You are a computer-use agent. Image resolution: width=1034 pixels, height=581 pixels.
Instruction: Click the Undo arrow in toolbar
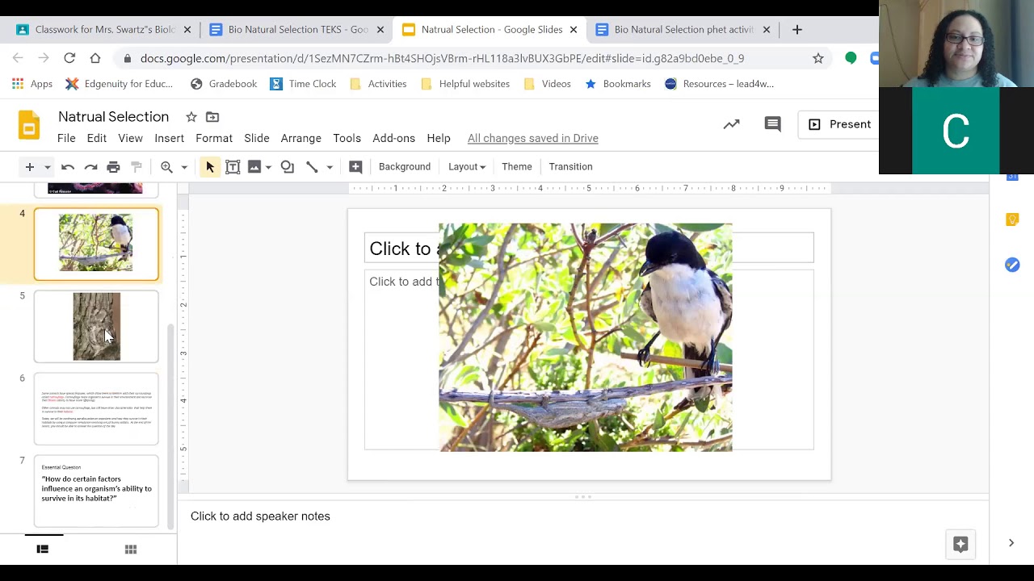tap(68, 167)
